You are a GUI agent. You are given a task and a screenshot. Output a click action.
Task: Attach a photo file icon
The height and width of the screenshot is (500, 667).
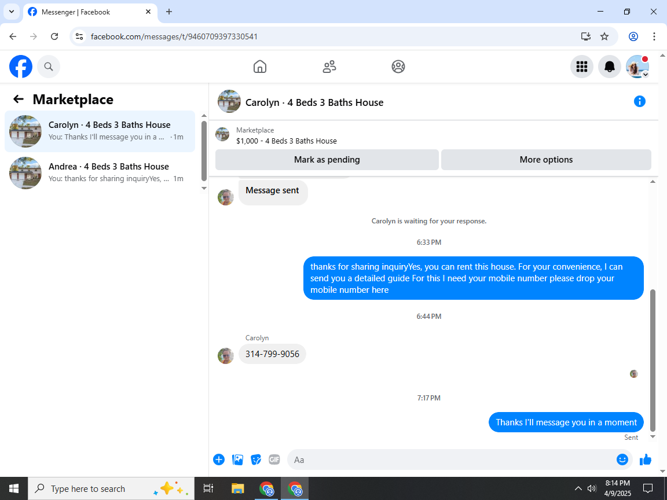point(237,459)
